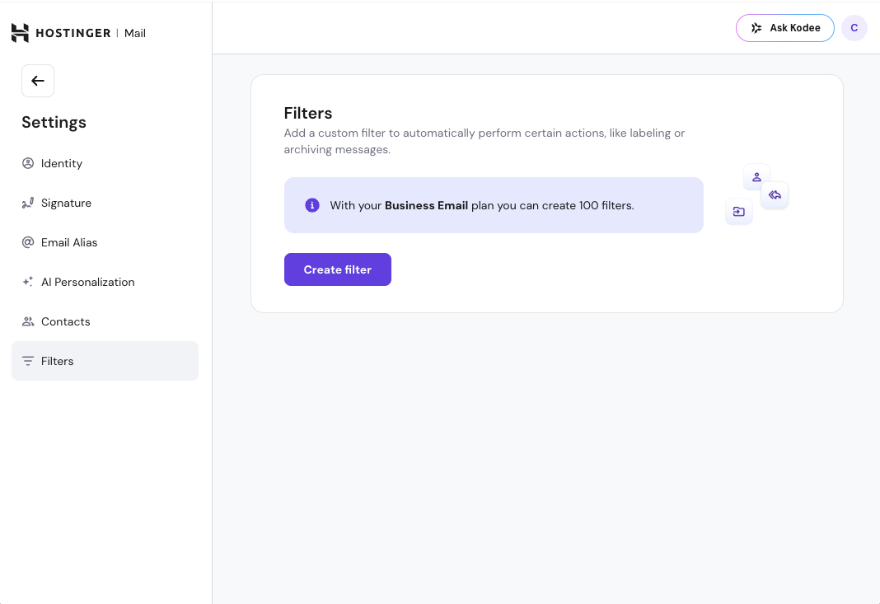Click the Identity person icon in sidebar
The height and width of the screenshot is (604, 880).
(28, 163)
